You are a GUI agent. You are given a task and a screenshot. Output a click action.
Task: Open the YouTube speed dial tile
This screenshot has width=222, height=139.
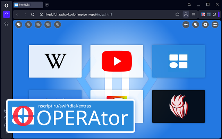(x=117, y=61)
